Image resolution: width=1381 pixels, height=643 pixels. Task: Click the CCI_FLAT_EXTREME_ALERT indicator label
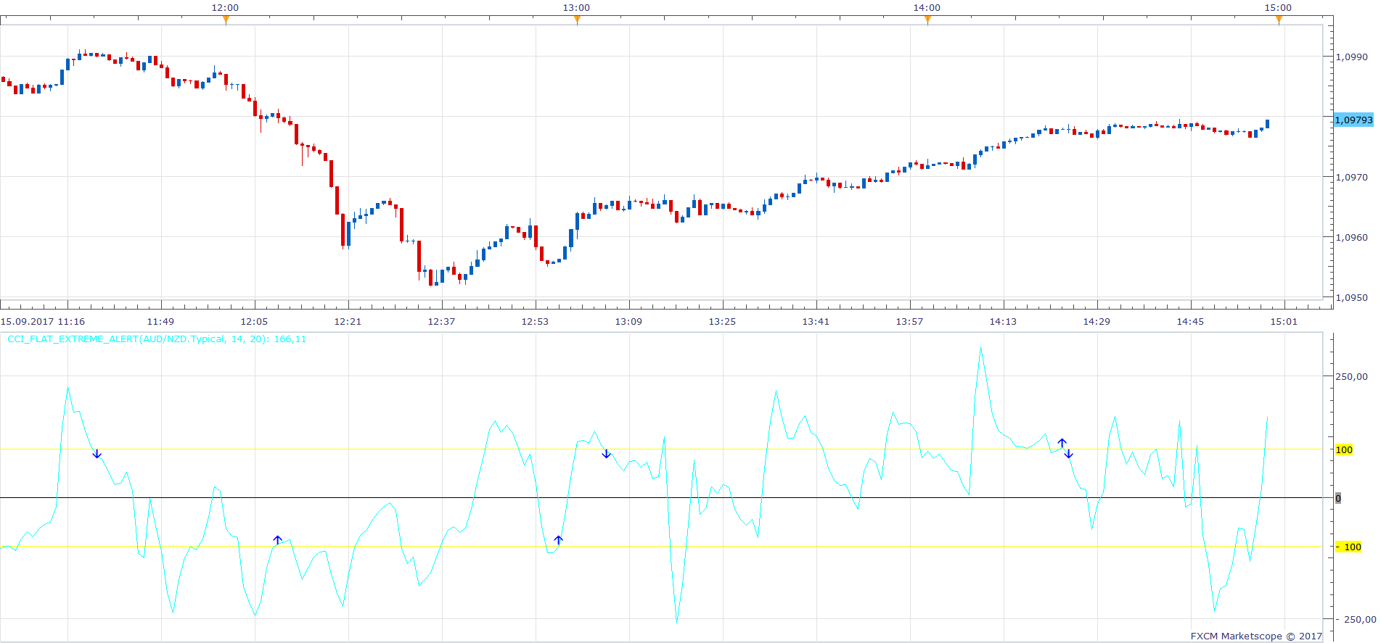click(157, 339)
